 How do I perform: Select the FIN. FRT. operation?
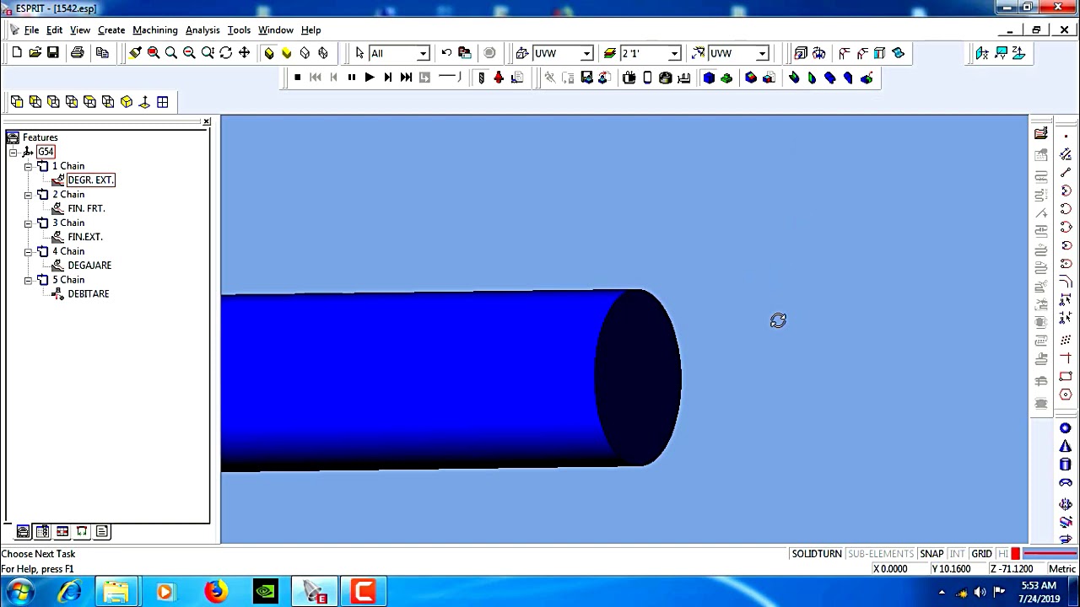(86, 208)
